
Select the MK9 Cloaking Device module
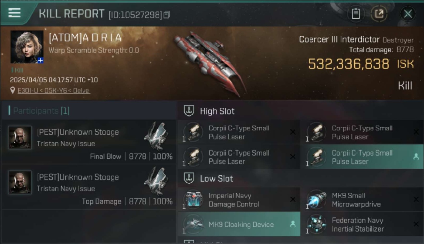[x=239, y=224]
